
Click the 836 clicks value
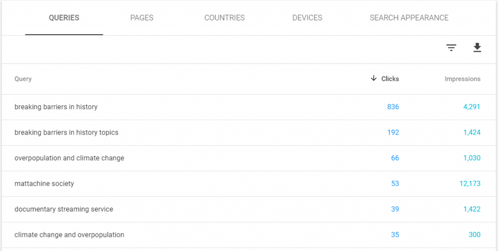393,107
